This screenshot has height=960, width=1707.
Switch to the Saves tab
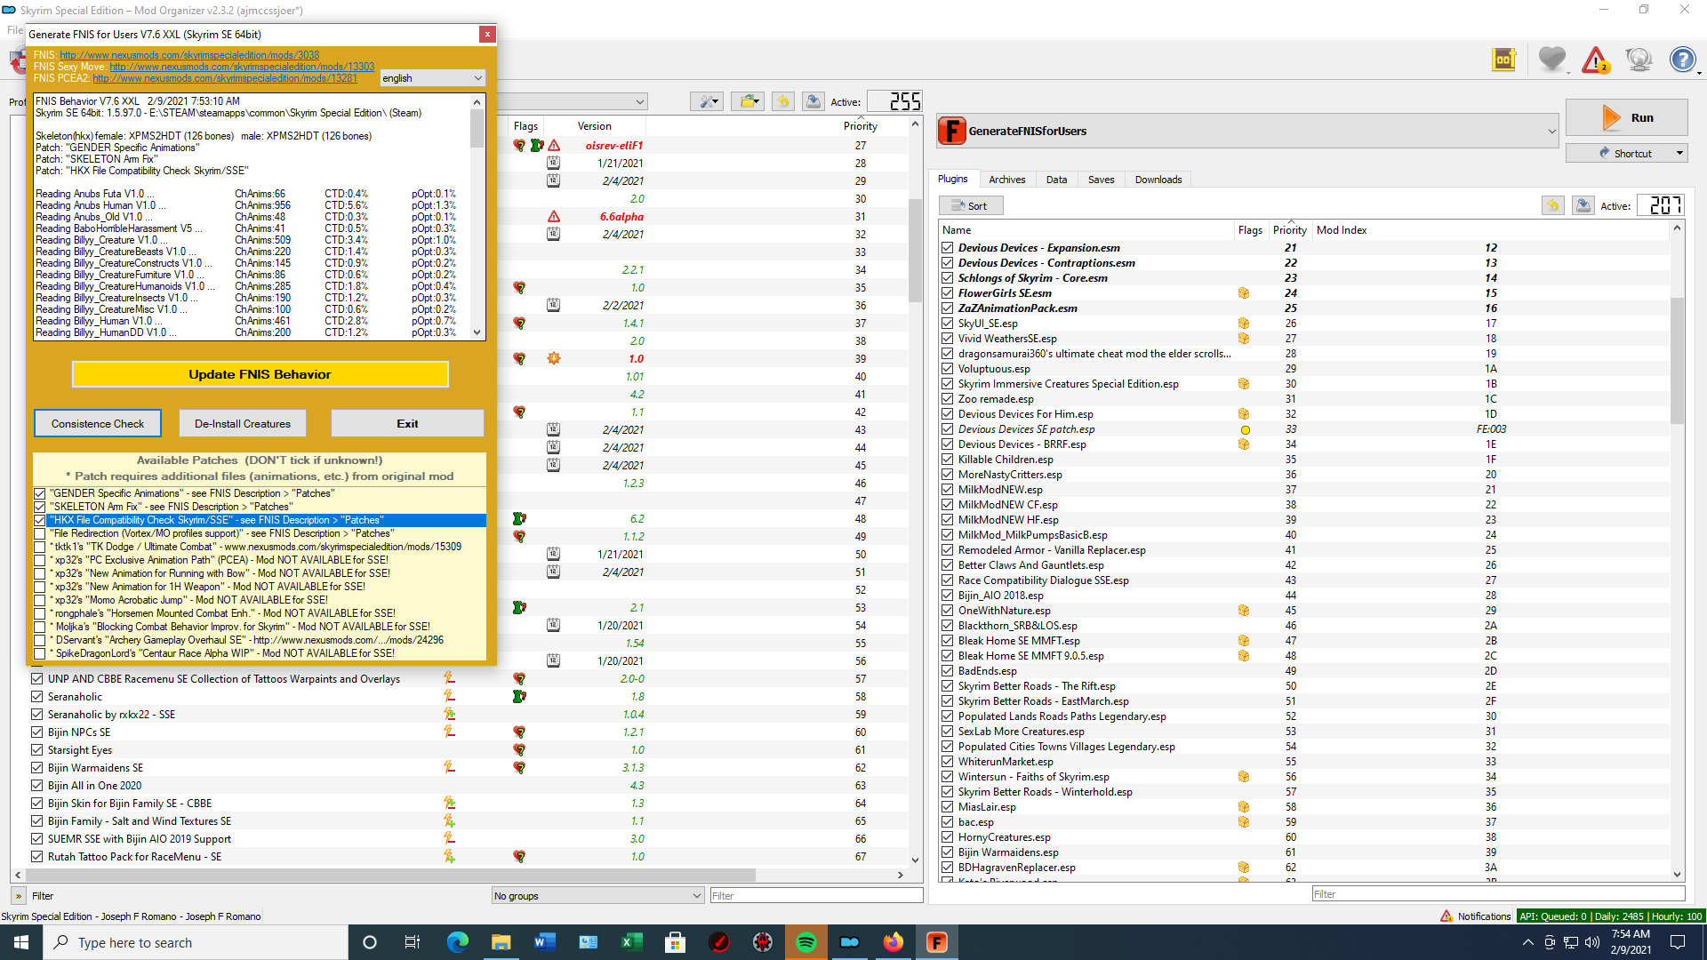1101,180
